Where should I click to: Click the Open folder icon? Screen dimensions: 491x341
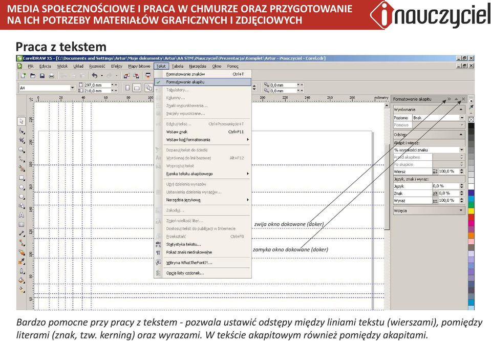coord(33,76)
